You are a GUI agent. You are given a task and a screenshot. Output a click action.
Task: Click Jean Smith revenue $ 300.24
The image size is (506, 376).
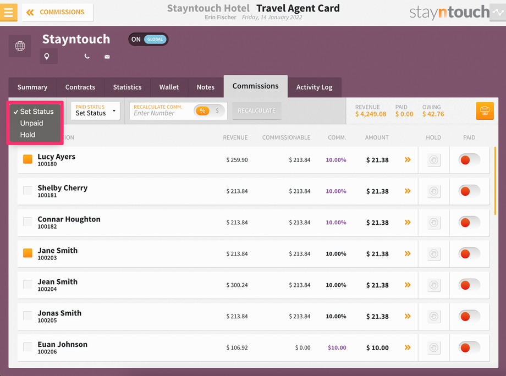[237, 285]
